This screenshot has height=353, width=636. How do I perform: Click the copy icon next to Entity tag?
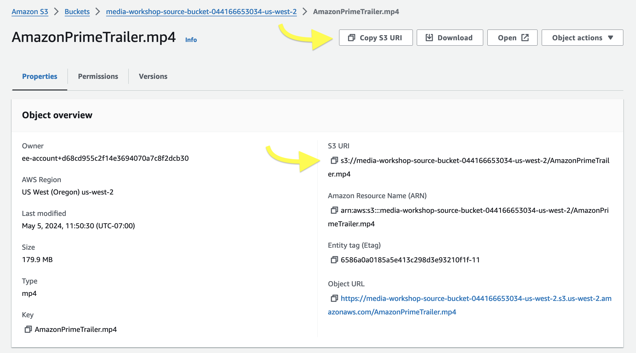334,260
